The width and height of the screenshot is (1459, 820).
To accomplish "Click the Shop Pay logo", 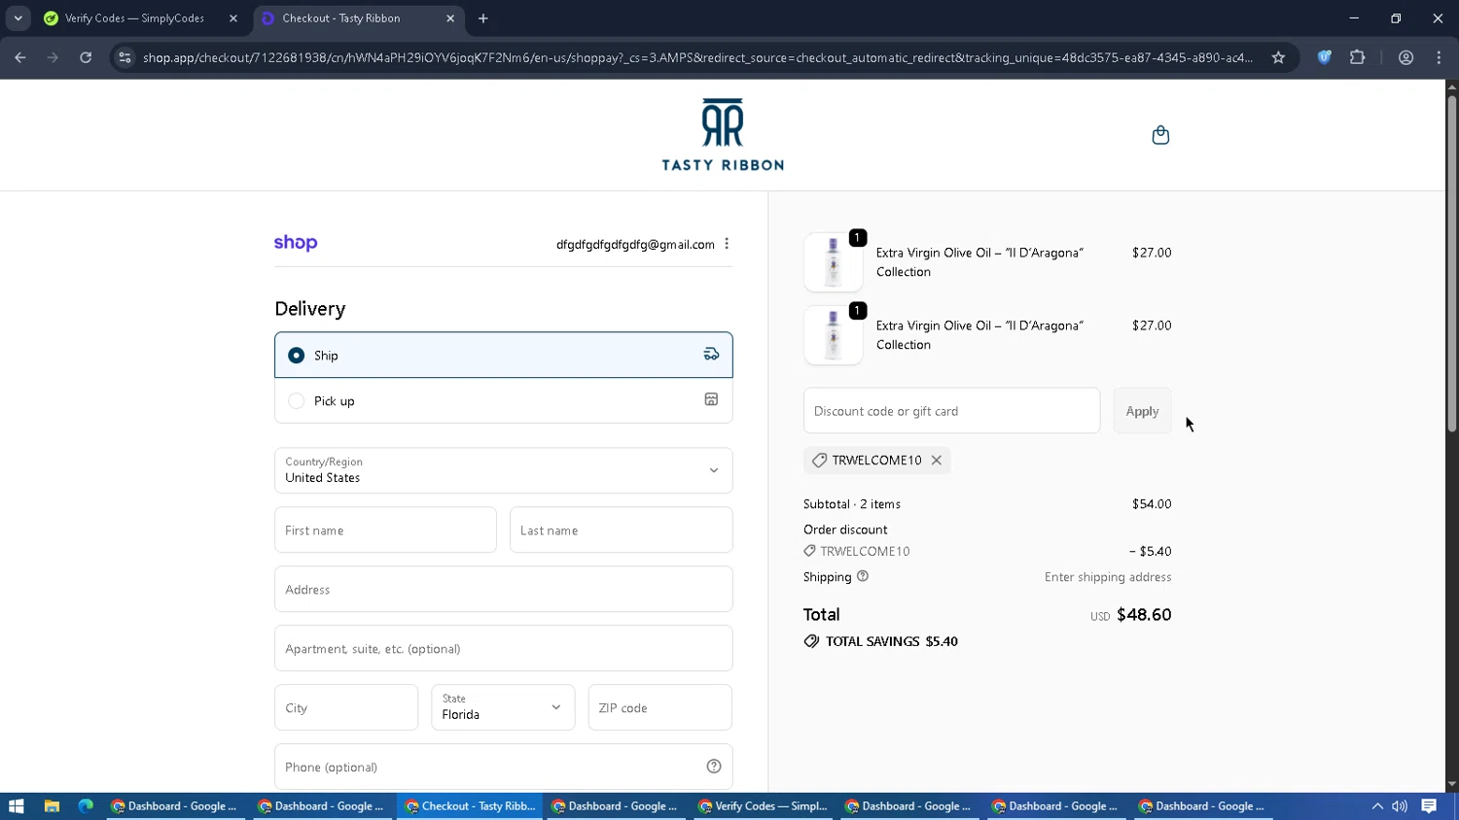I will click(296, 243).
